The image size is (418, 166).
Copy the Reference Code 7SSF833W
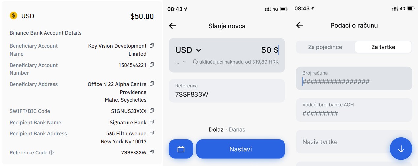pos(152,152)
